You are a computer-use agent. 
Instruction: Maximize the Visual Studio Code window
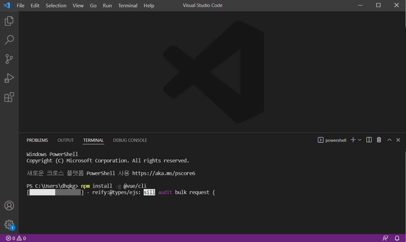[x=378, y=5]
